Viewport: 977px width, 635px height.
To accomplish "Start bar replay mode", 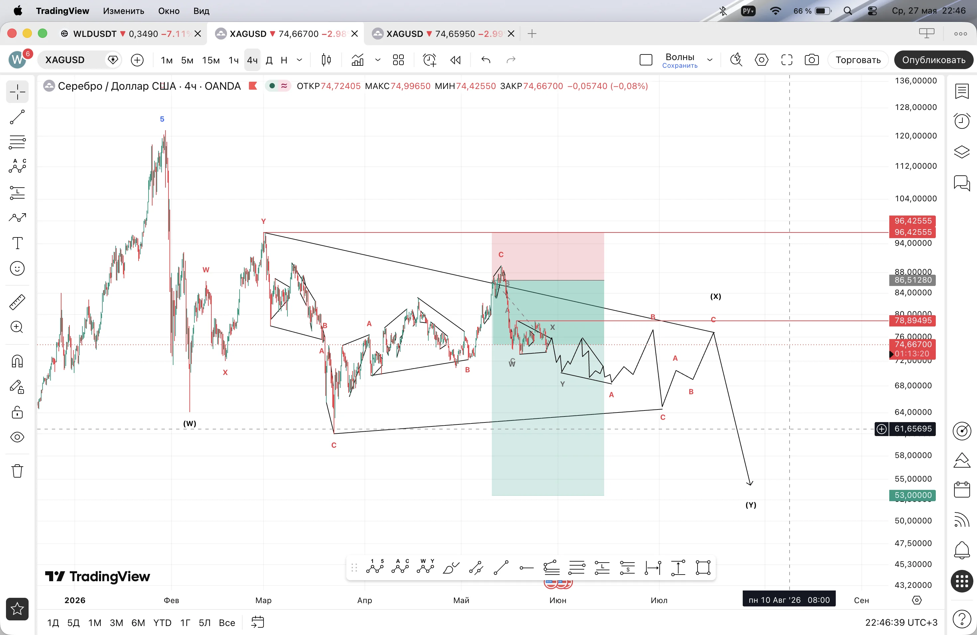I will tap(455, 60).
